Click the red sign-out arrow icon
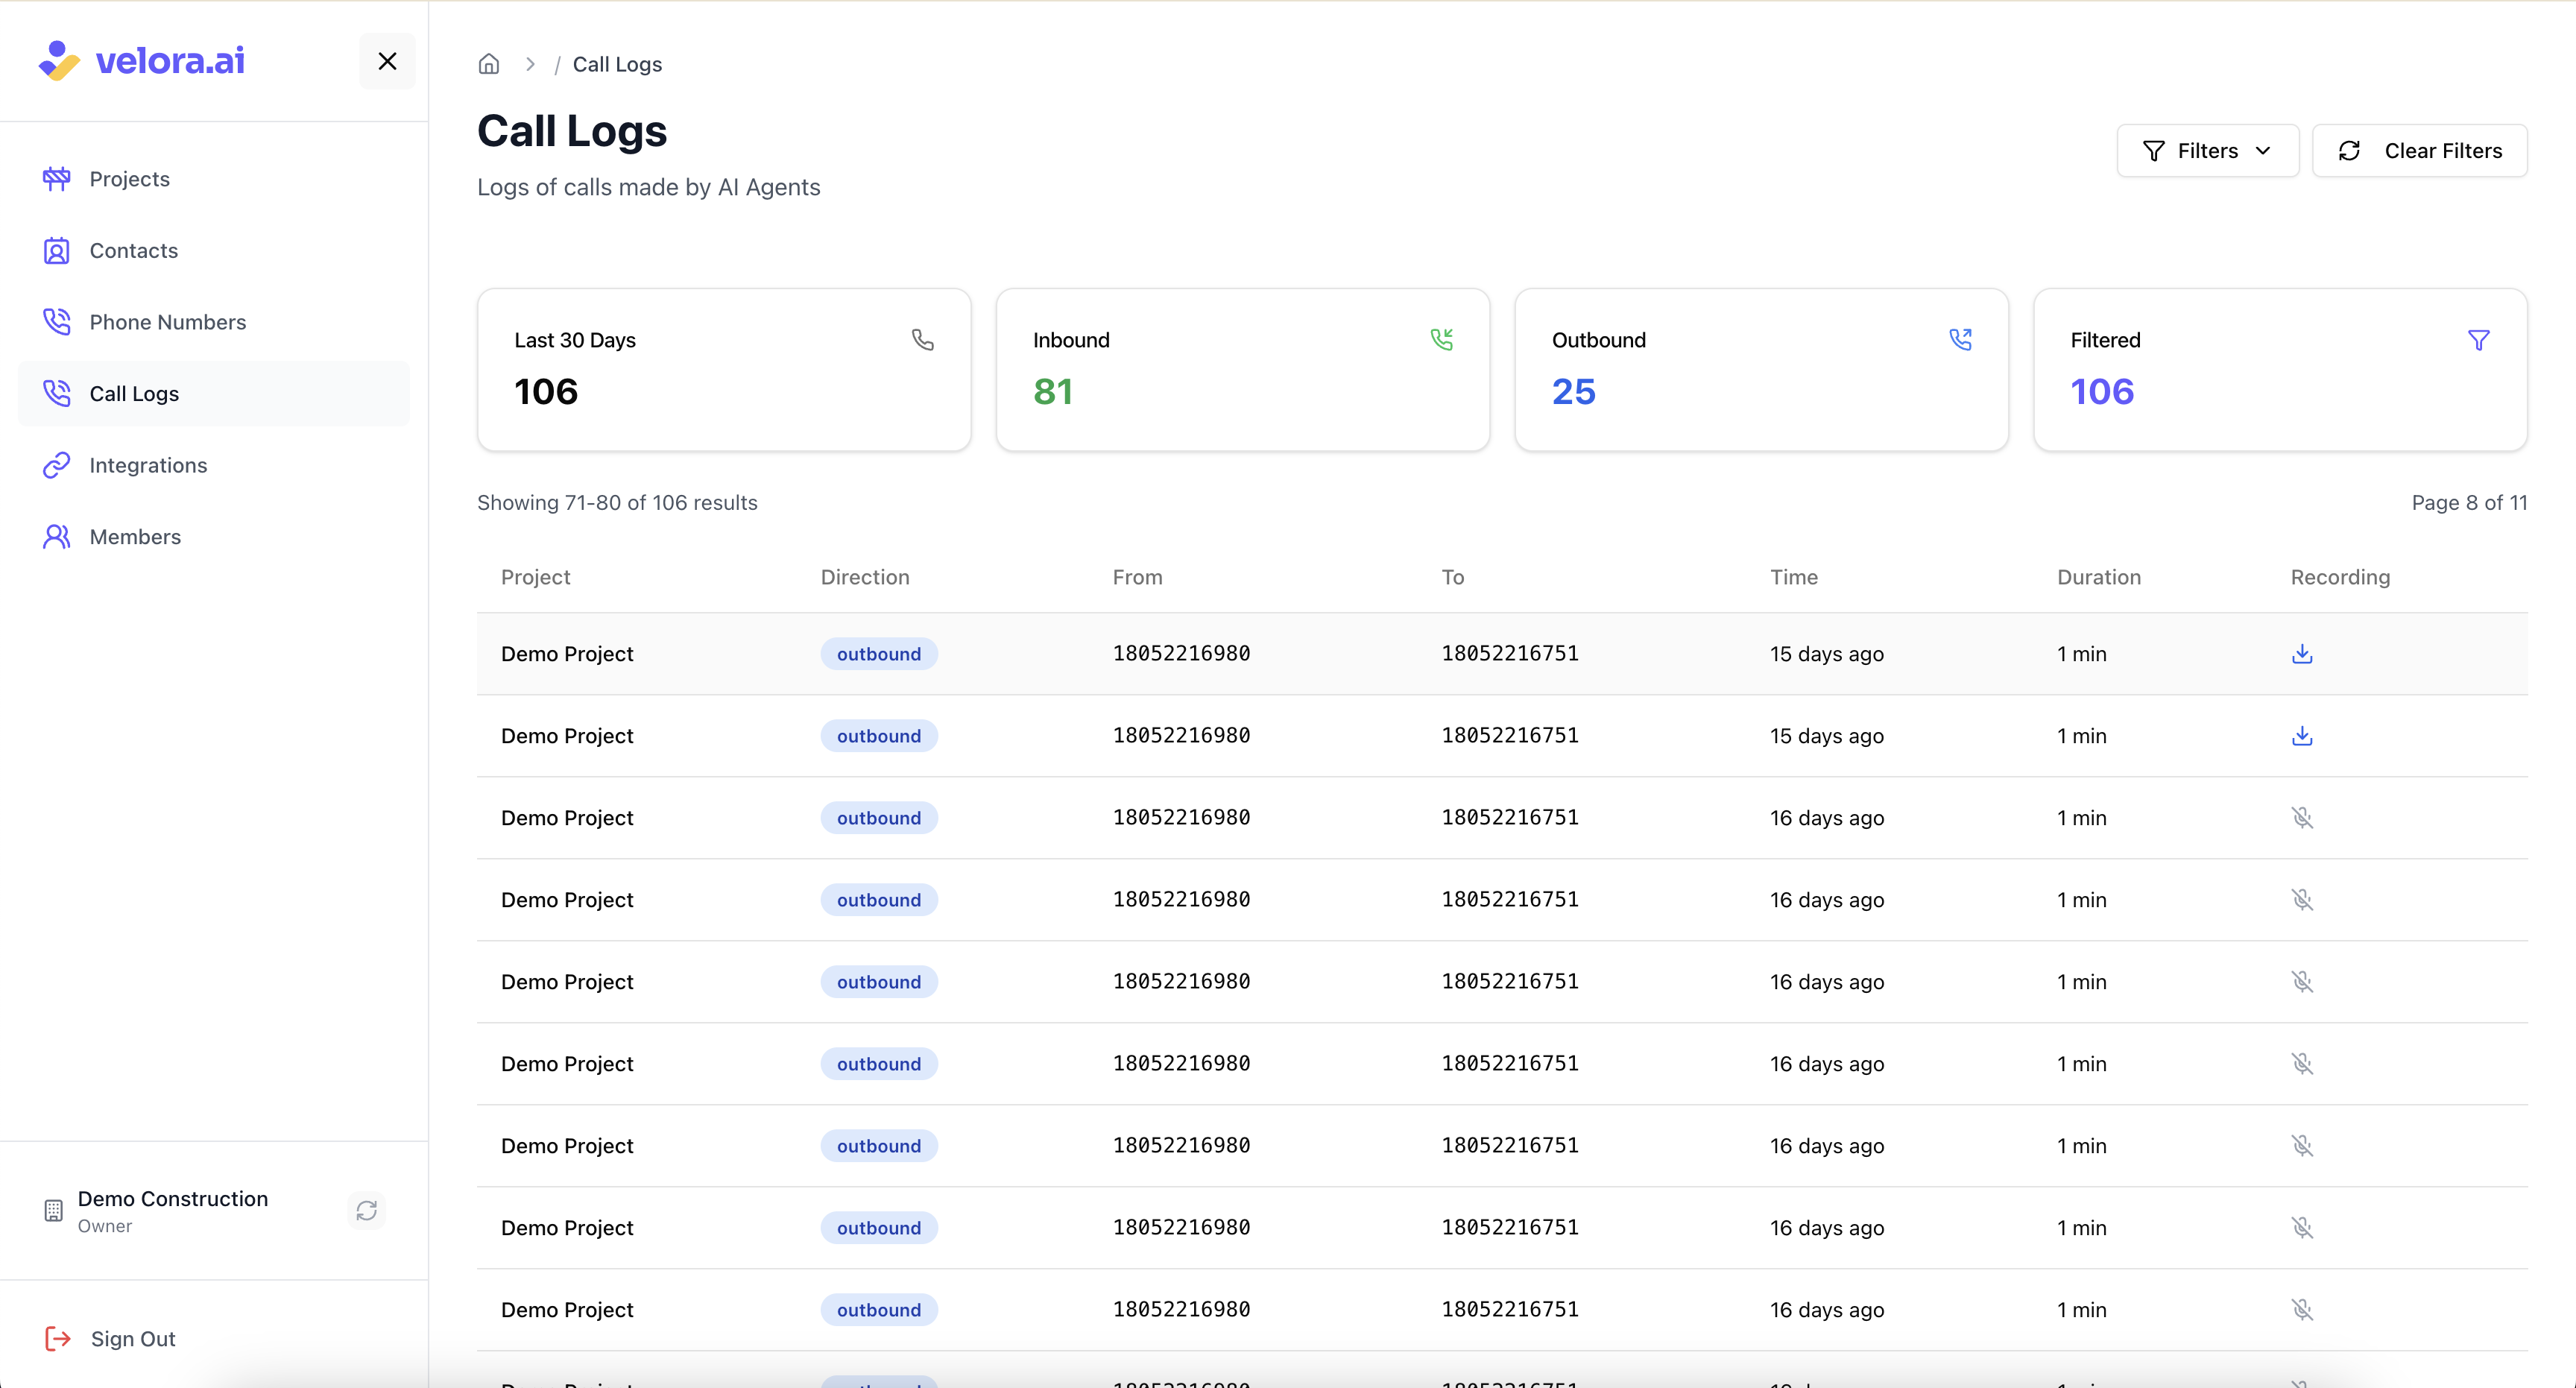This screenshot has width=2576, height=1388. pyautogui.click(x=58, y=1339)
